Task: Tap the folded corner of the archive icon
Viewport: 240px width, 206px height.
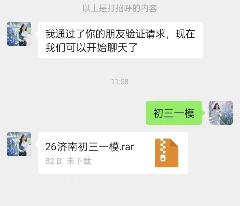Action: (x=174, y=143)
